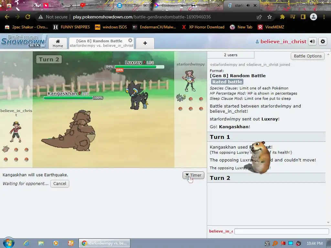Click the Not secure warning icon
Image resolution: width=331 pixels, height=248 pixels.
[x=41, y=17]
